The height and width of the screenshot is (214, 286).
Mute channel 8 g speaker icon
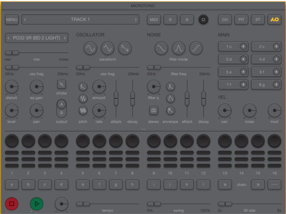(276, 85)
